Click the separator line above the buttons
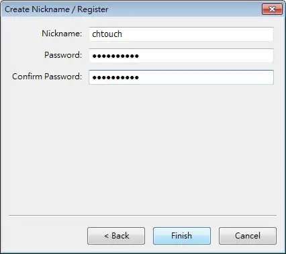This screenshot has height=254, width=286. coord(142,216)
